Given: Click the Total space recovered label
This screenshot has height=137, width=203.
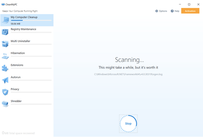Looking at the screenshot, I should click(18, 133).
